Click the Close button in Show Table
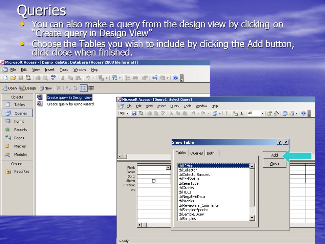 point(275,164)
